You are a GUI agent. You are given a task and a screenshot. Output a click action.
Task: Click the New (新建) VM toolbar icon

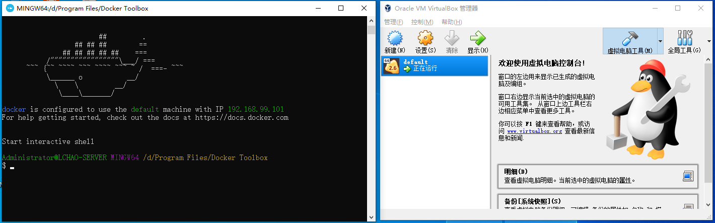pyautogui.click(x=394, y=38)
